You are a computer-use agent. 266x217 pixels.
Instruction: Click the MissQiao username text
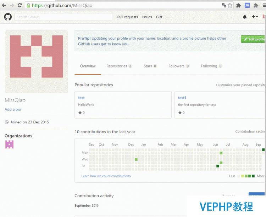click(x=15, y=100)
